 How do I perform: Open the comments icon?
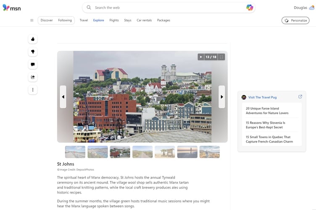point(33,64)
